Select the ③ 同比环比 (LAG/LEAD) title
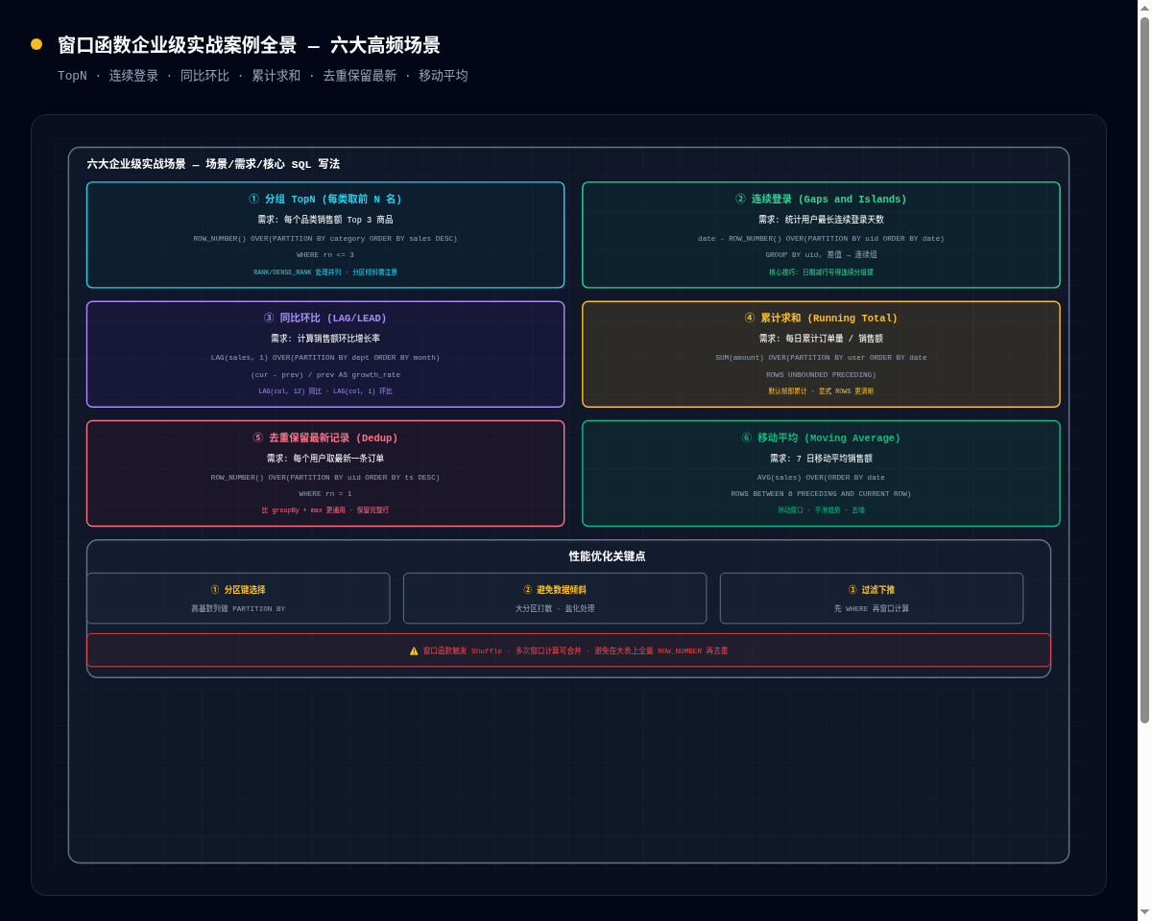This screenshot has width=1152, height=921. (325, 319)
